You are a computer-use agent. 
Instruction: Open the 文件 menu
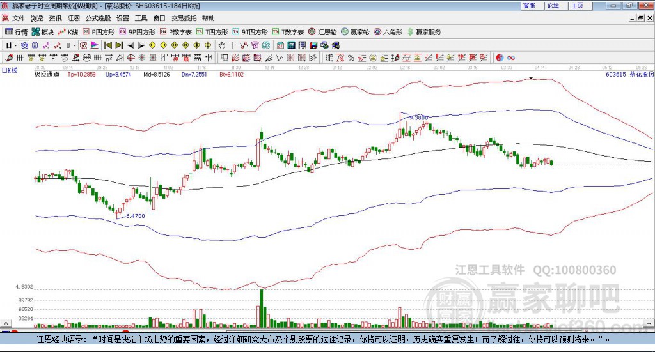click(x=19, y=19)
